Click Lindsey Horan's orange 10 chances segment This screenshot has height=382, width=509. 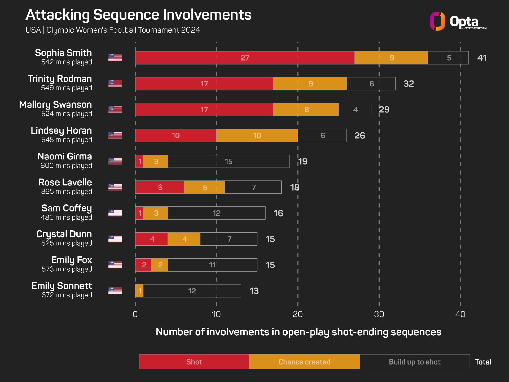(x=257, y=136)
